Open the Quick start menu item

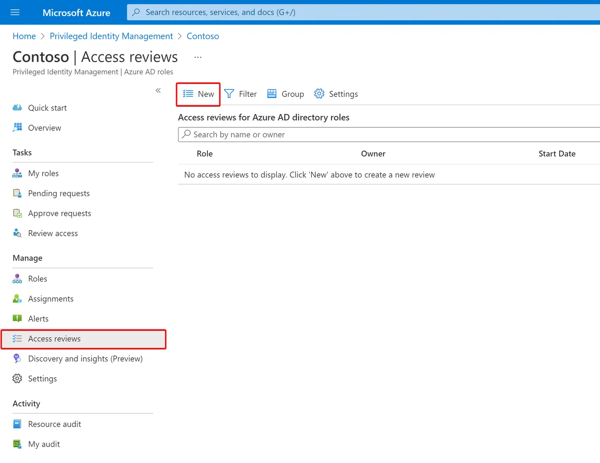tap(47, 108)
